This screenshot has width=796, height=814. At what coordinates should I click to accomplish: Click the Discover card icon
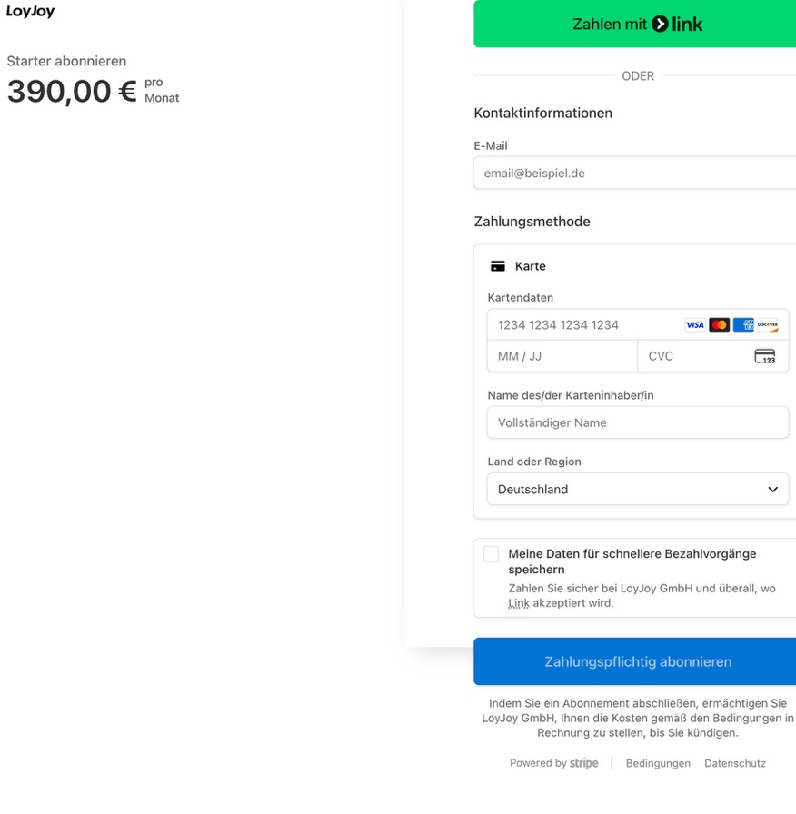[x=768, y=324]
